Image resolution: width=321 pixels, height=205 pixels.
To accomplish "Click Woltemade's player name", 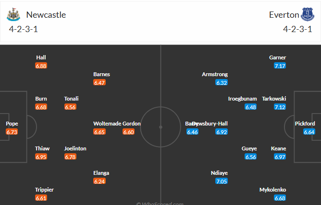I will (x=106, y=124).
